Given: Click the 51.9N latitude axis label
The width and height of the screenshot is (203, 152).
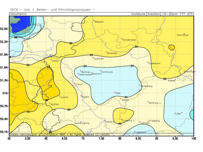Looking at the screenshot, I should (x=4, y=55).
